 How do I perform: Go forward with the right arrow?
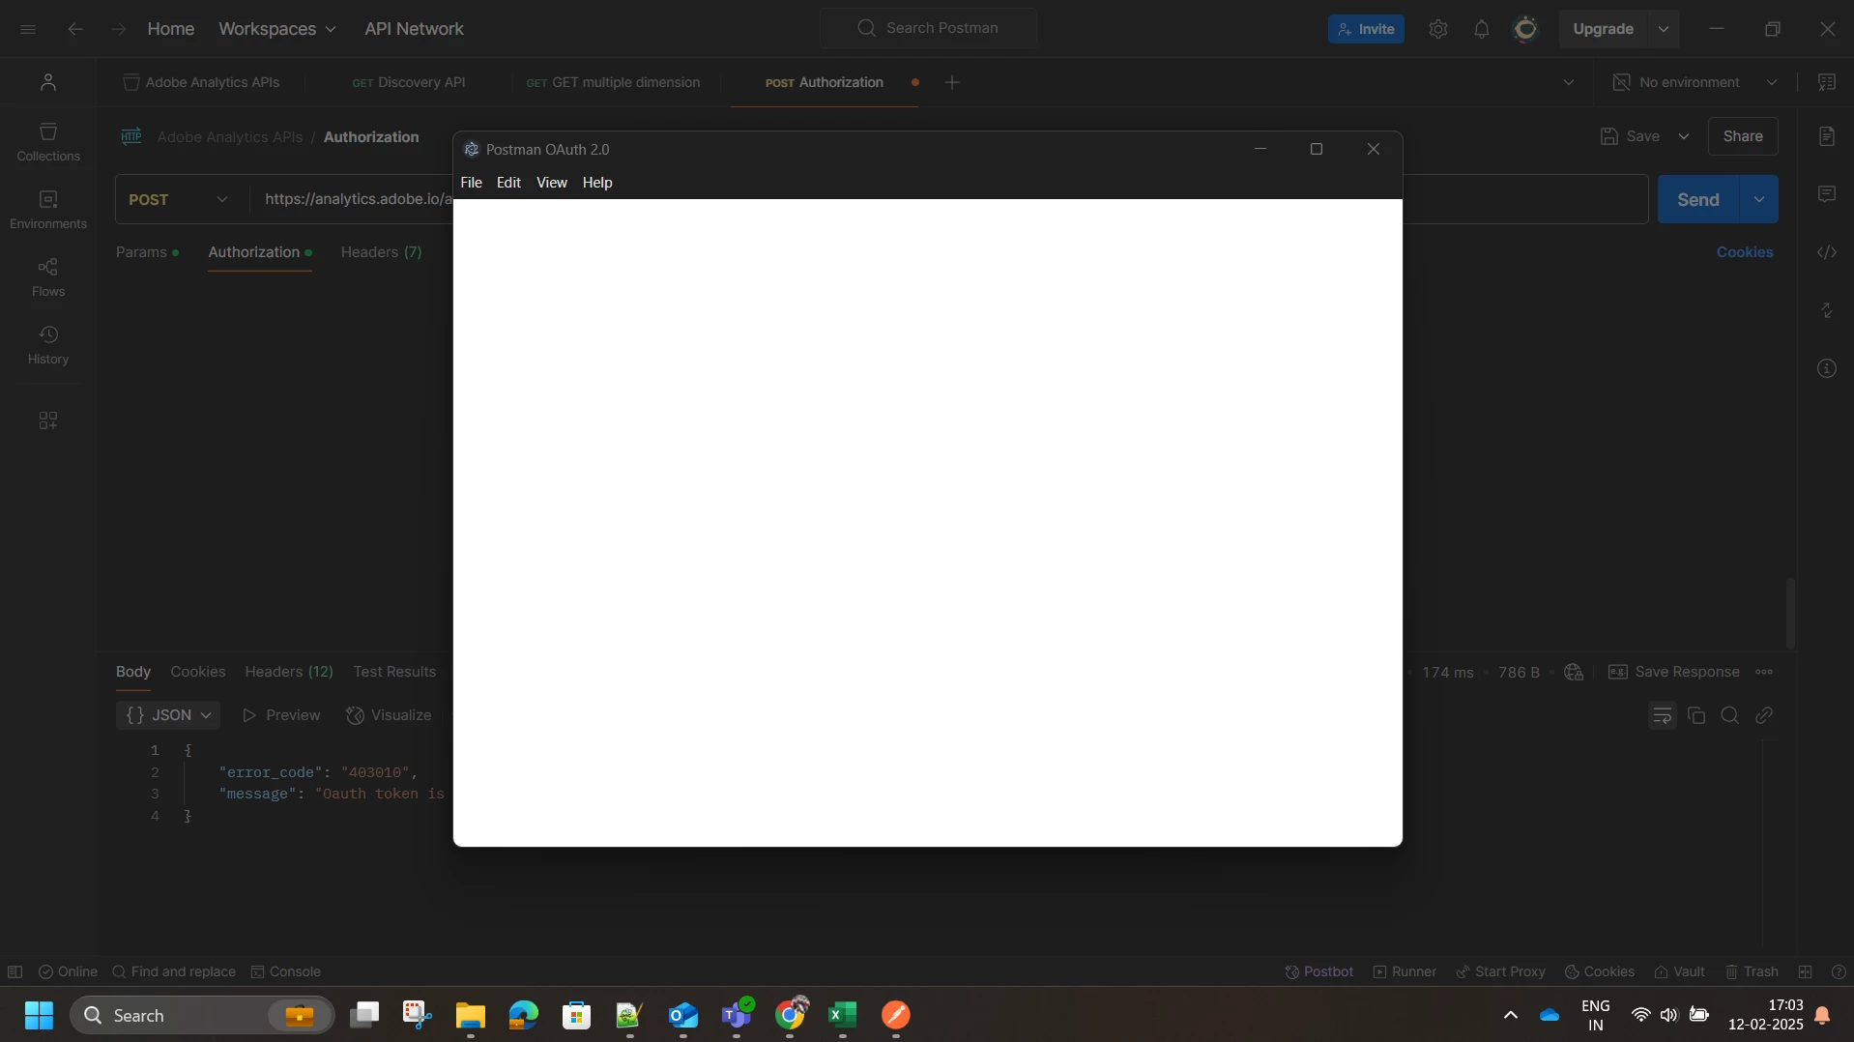click(118, 29)
